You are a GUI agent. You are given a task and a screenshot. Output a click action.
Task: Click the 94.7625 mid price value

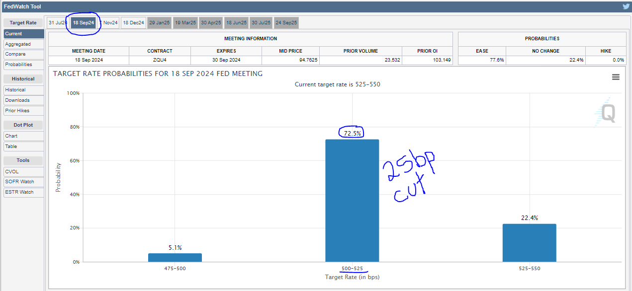pos(308,60)
